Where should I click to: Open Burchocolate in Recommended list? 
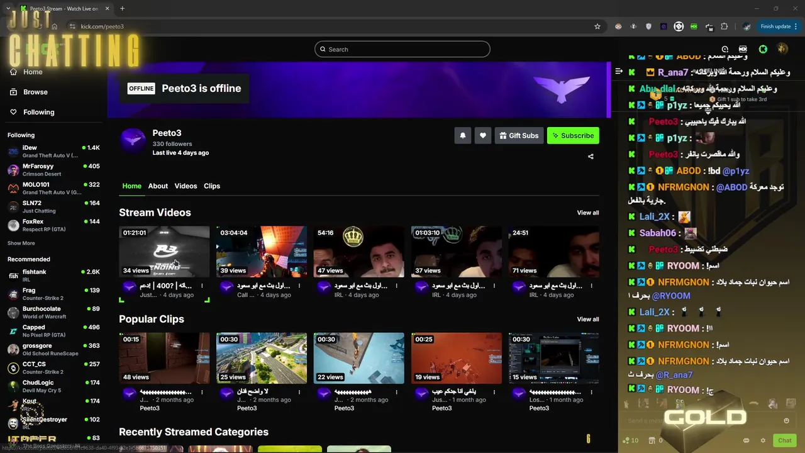coord(53,313)
